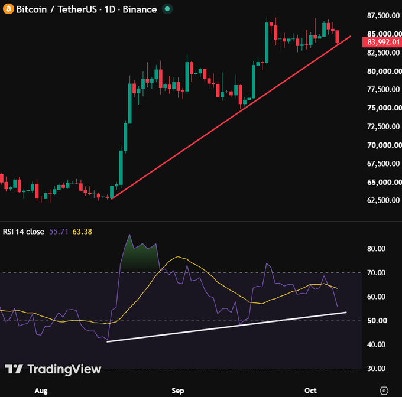Click the 85,000.00 price axis label
Image resolution: width=402 pixels, height=397 pixels.
[384, 34]
